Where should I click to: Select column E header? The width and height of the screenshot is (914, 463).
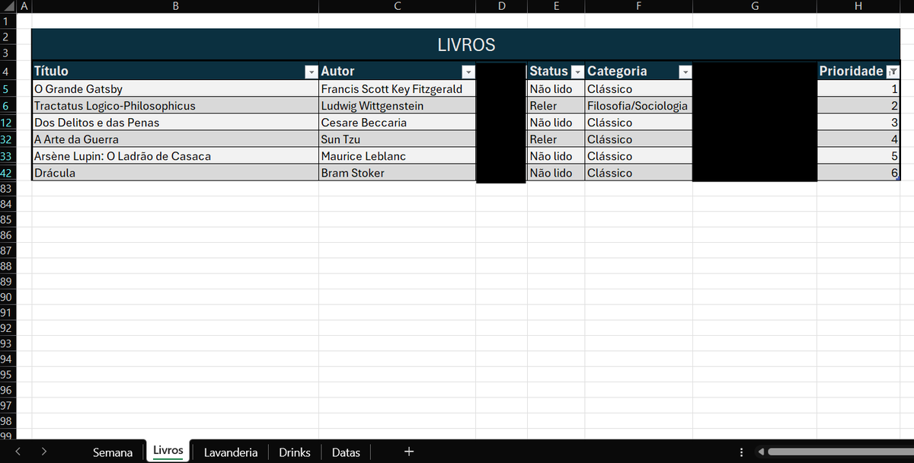click(x=556, y=6)
